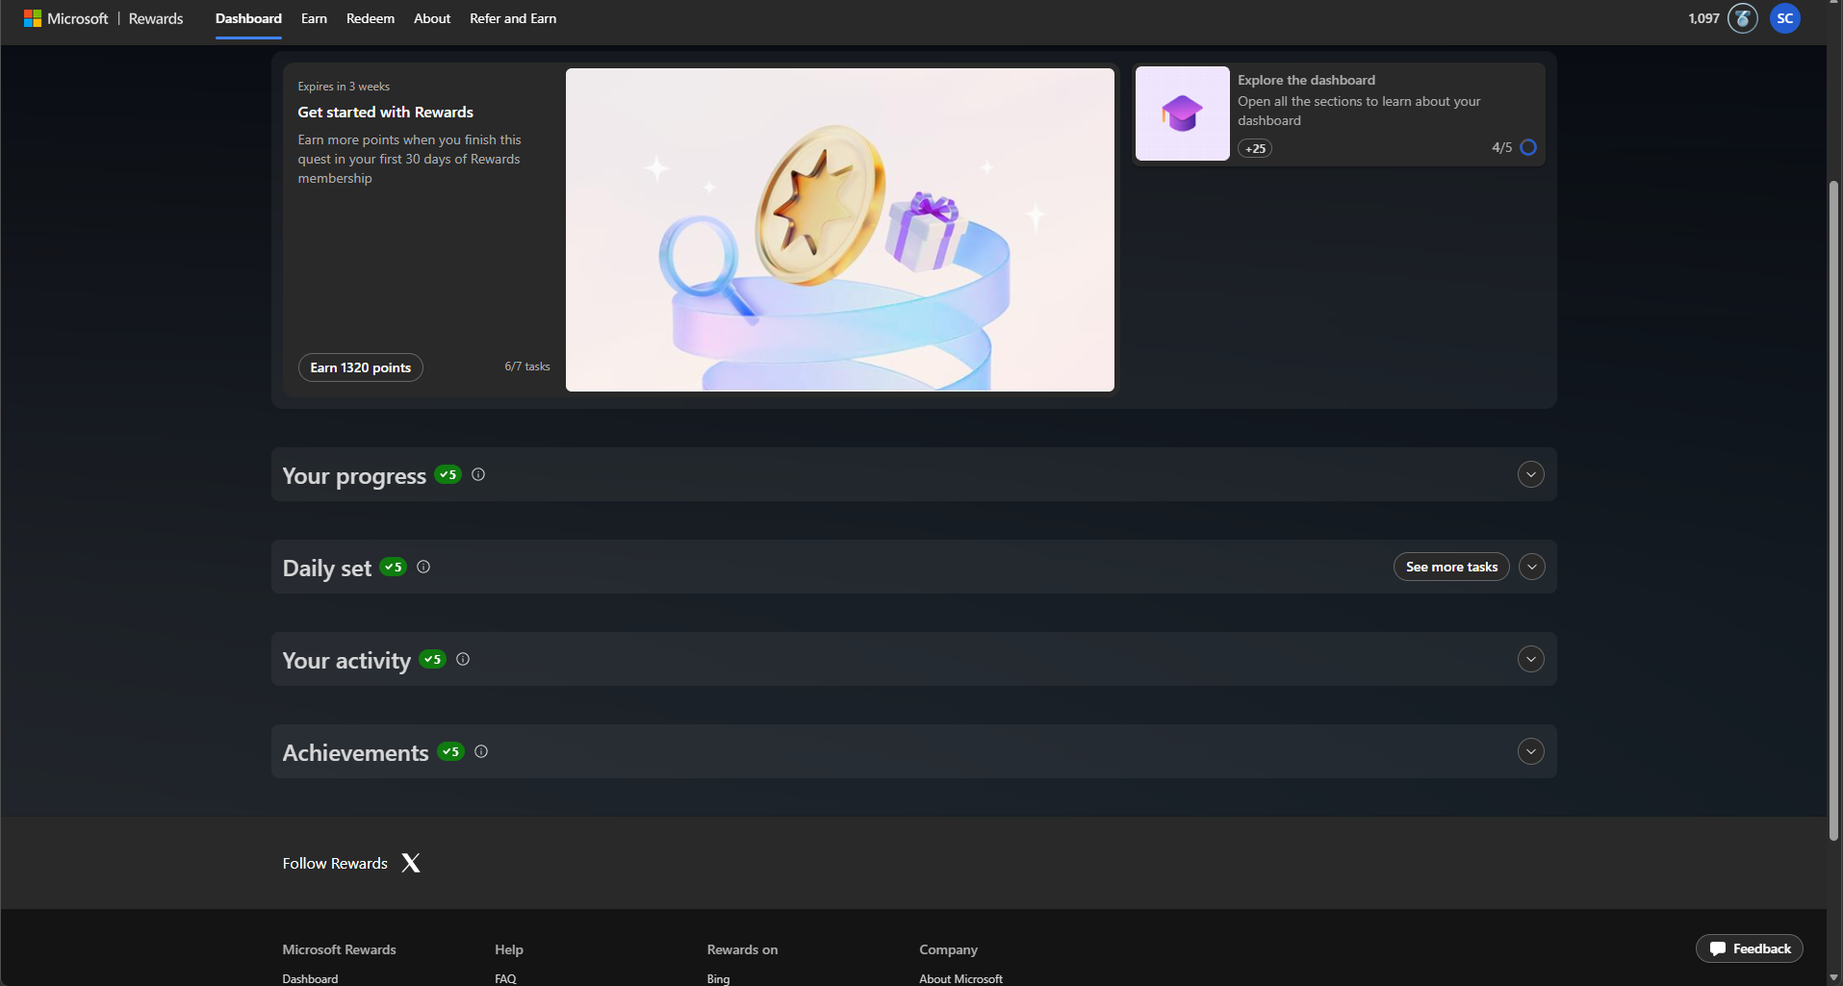This screenshot has height=986, width=1843.
Task: Click the info icon beside Your activity
Action: 463,659
